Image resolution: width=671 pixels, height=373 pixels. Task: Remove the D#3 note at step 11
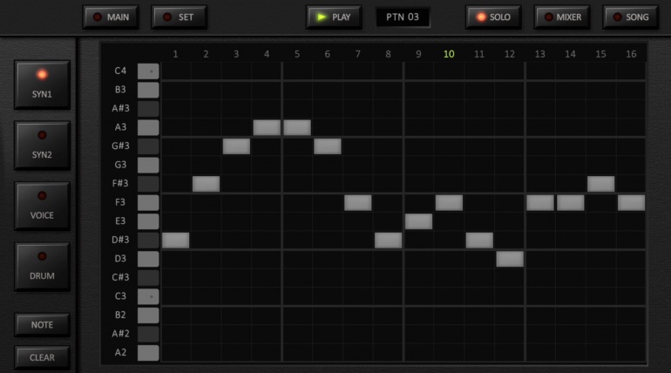pos(479,241)
